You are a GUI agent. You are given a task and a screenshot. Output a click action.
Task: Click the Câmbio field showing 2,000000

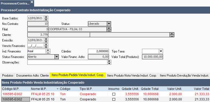pyautogui.click(x=98, y=51)
